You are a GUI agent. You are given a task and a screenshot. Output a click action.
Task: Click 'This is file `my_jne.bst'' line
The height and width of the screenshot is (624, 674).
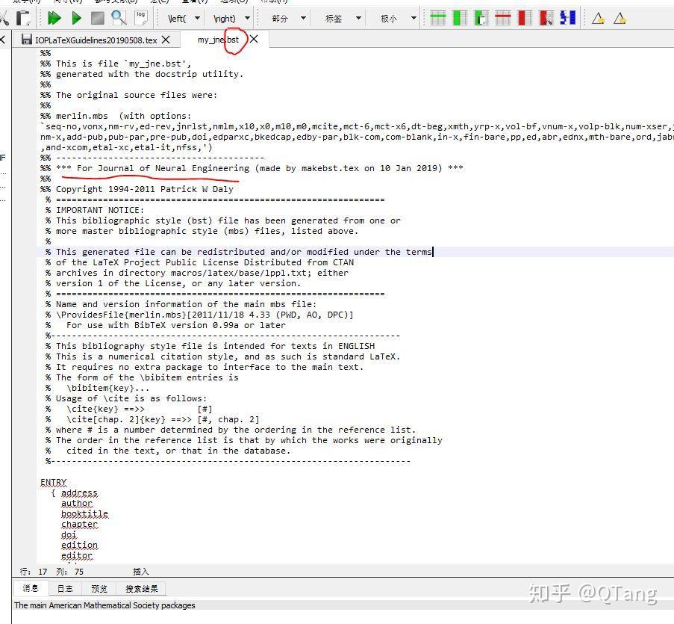tap(115, 64)
